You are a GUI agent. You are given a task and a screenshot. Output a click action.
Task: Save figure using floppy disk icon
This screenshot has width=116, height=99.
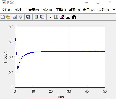pos(14,17)
